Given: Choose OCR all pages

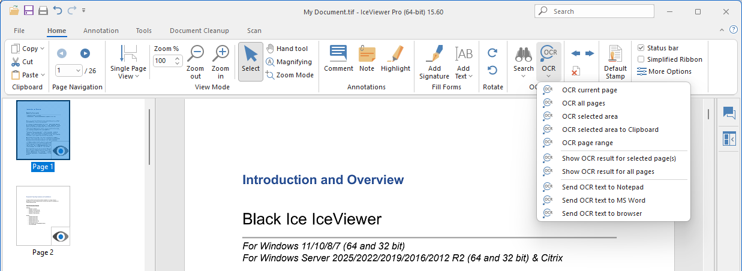Looking at the screenshot, I should (x=614, y=103).
